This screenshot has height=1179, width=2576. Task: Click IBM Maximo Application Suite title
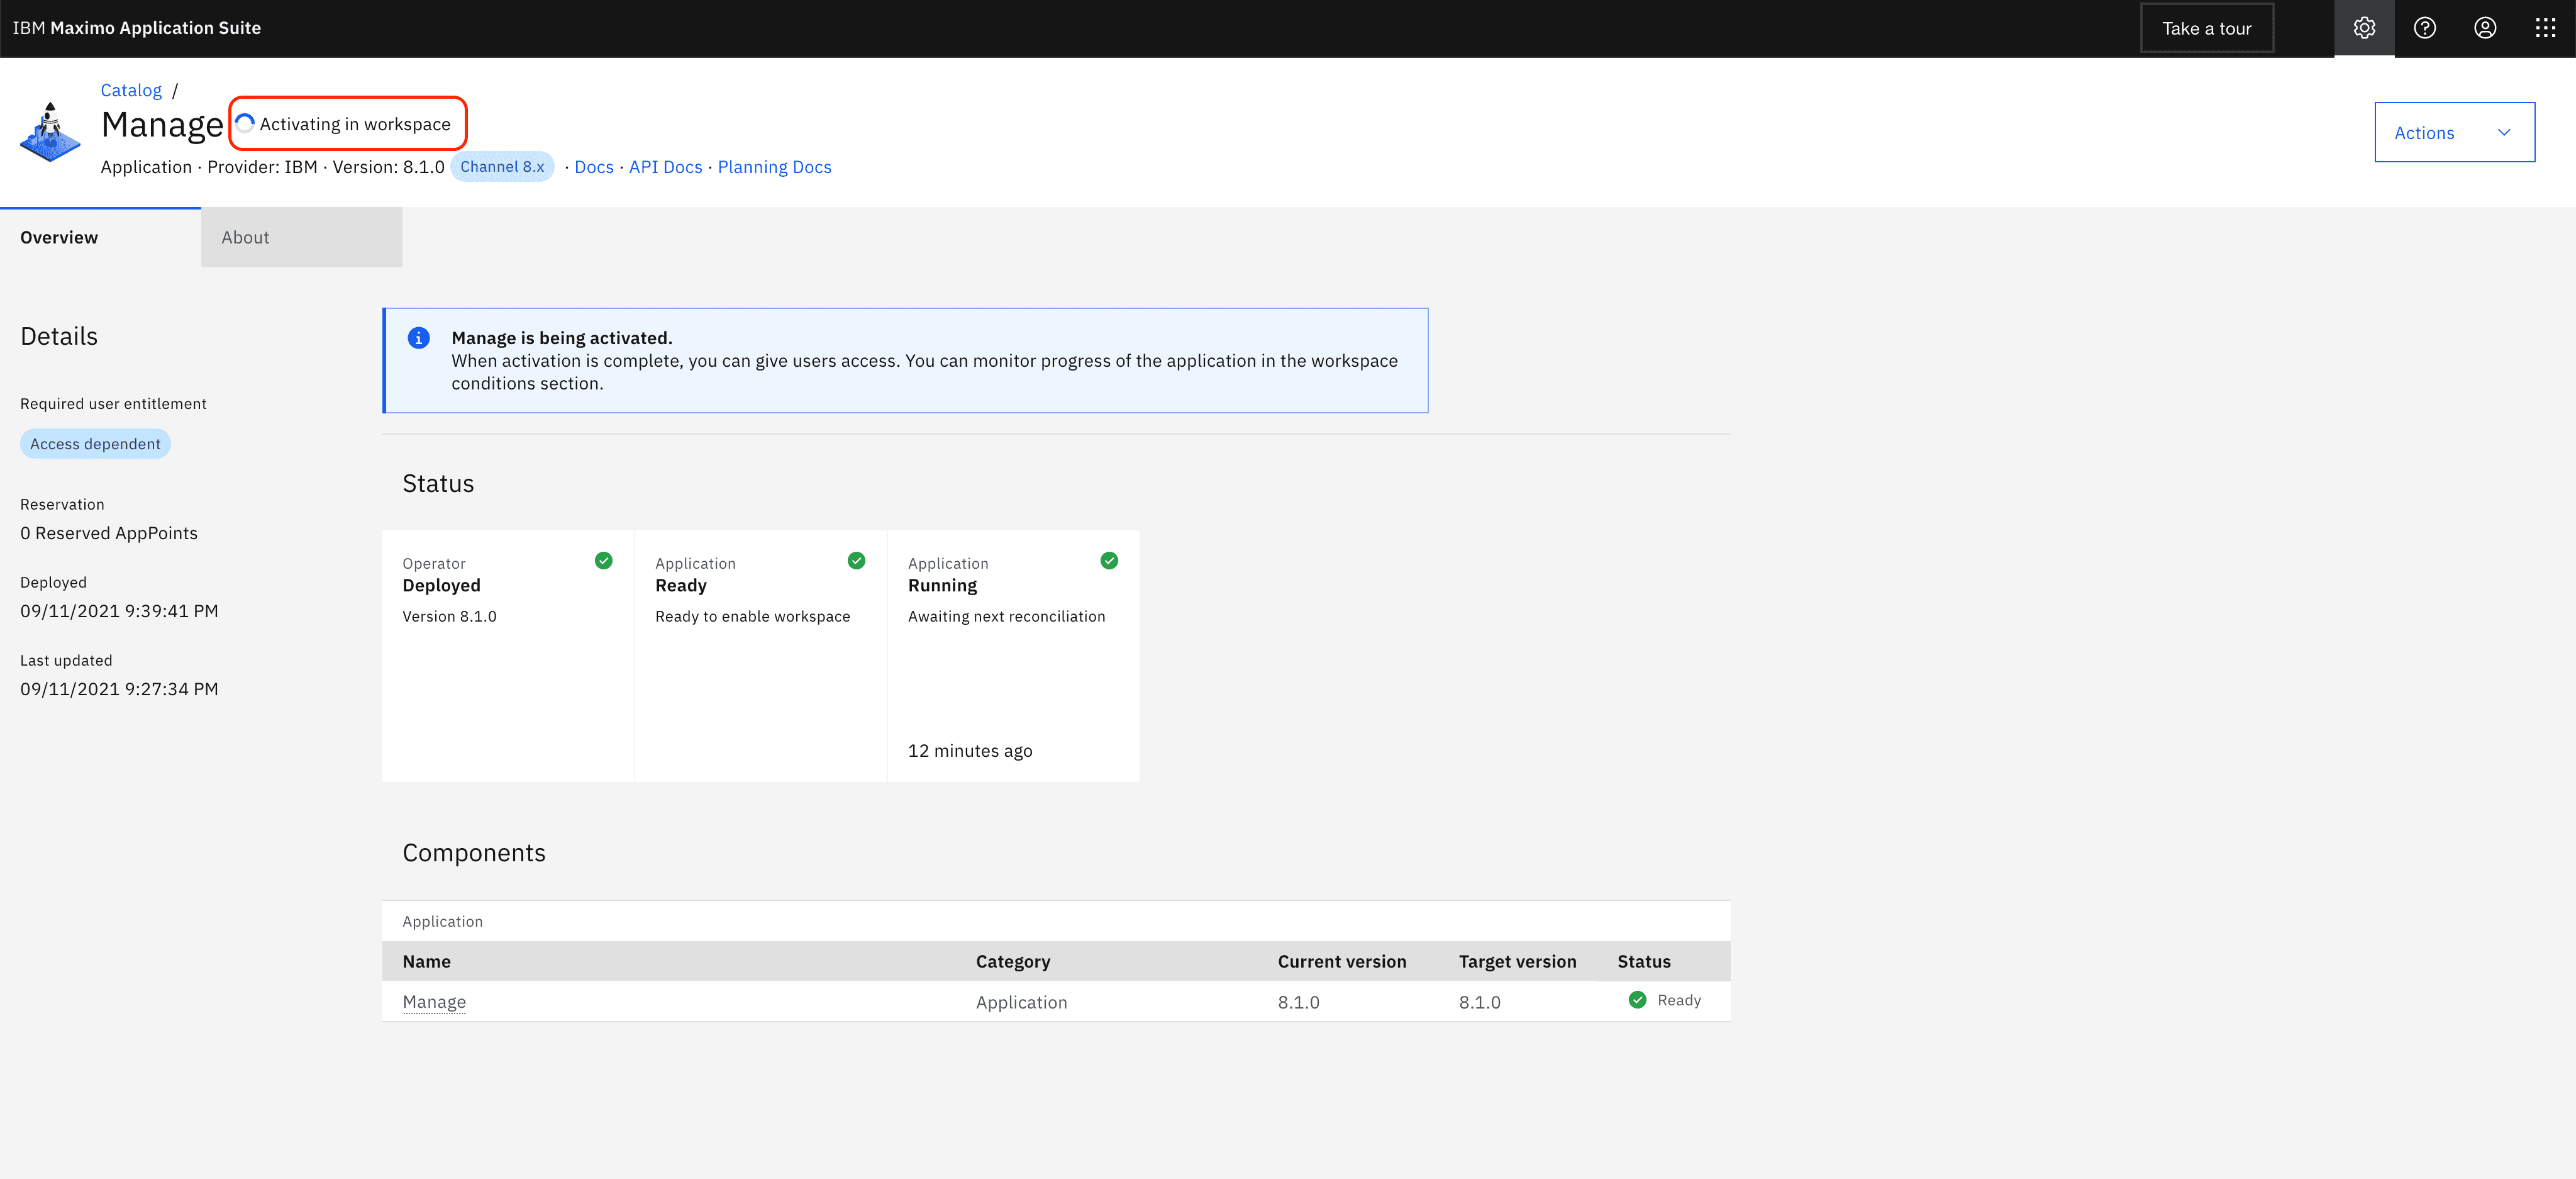(x=137, y=28)
